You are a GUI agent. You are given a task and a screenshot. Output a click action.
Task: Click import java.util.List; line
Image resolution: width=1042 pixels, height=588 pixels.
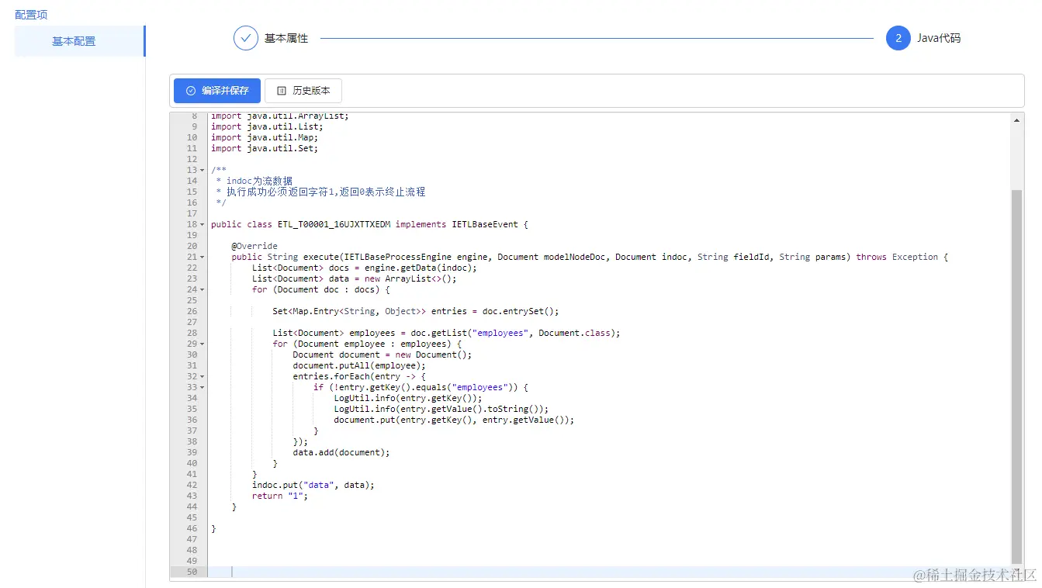coord(267,126)
